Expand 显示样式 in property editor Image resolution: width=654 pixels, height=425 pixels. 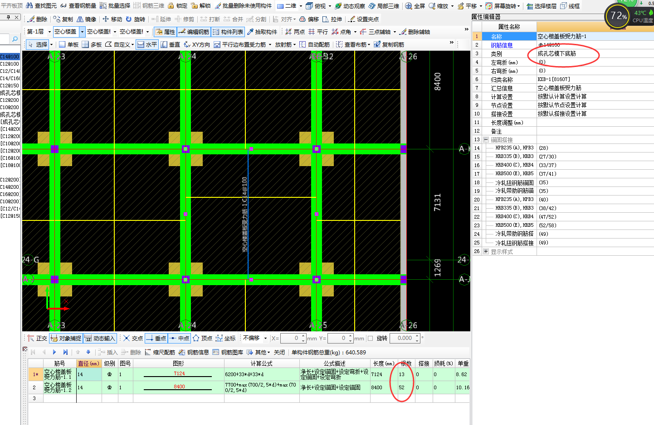click(486, 252)
